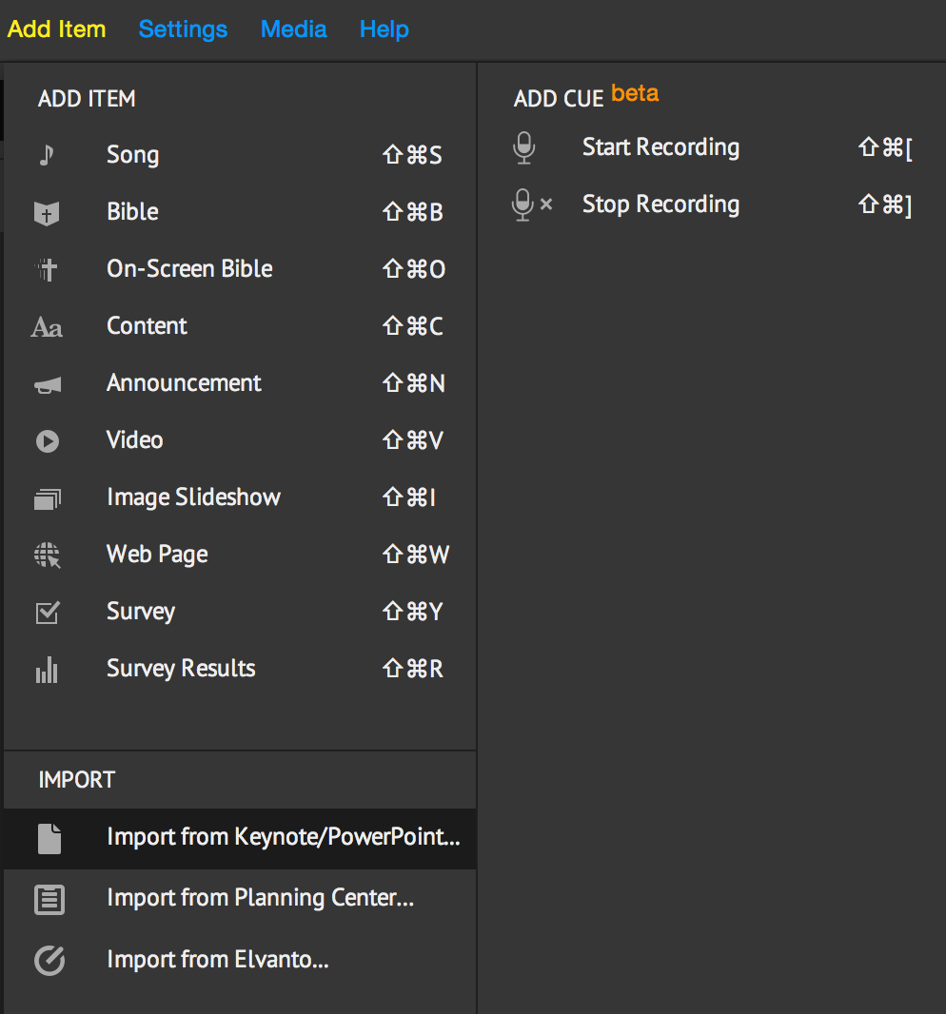
Task: Click the ⇧⌘S shortcut beside Song
Action: 412,156
